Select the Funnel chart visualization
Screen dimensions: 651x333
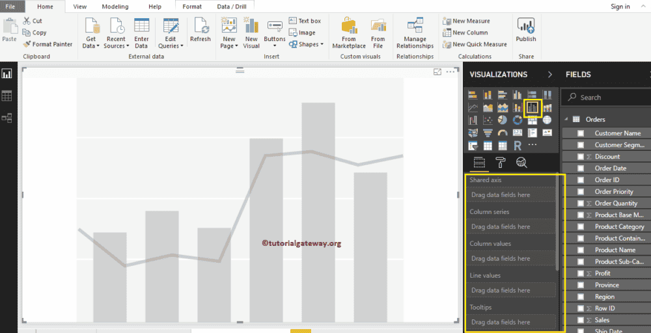(x=488, y=133)
